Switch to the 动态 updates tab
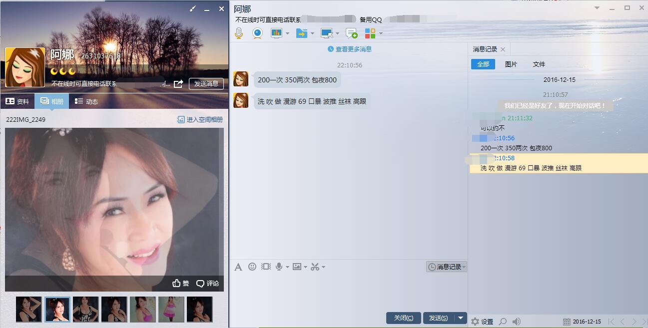 click(86, 101)
